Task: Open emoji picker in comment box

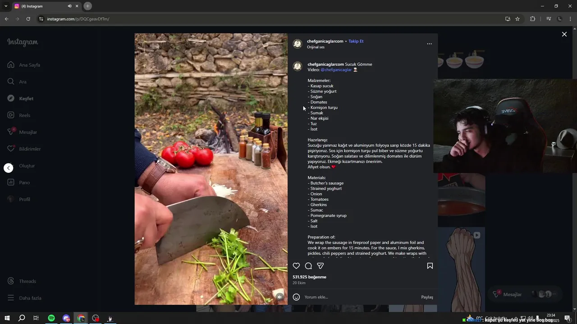Action: point(296,297)
